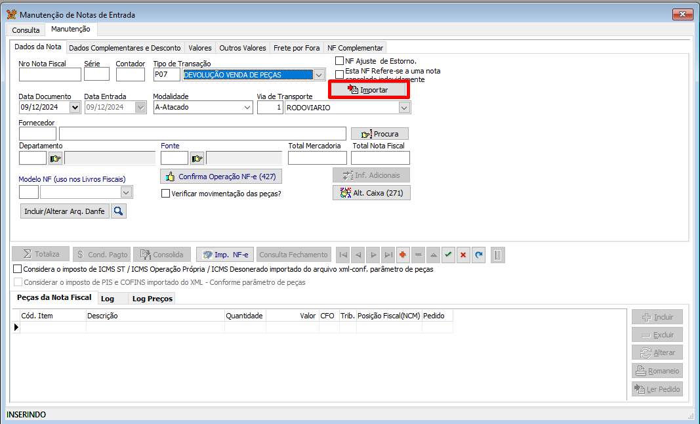Toggle Considerar imposto de PIS e COFINS checkbox
The image size is (700, 424).
pos(18,282)
